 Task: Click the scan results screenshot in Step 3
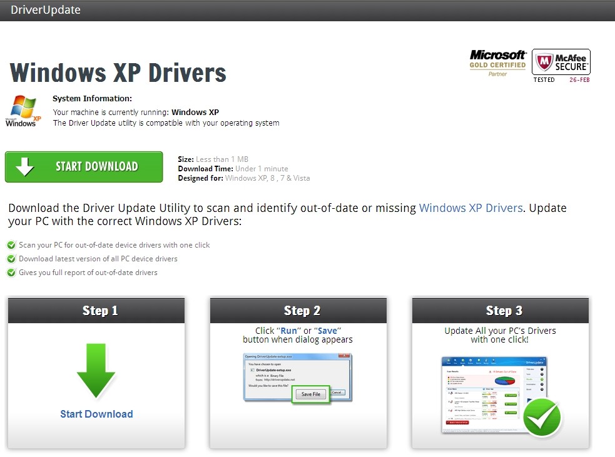click(x=494, y=394)
